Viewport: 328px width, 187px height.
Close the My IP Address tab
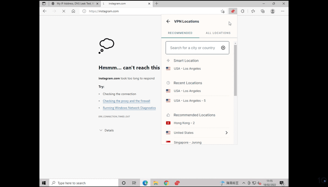pyautogui.click(x=97, y=4)
